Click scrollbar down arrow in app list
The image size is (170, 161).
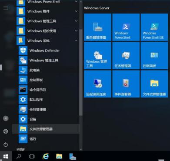pos(81,149)
